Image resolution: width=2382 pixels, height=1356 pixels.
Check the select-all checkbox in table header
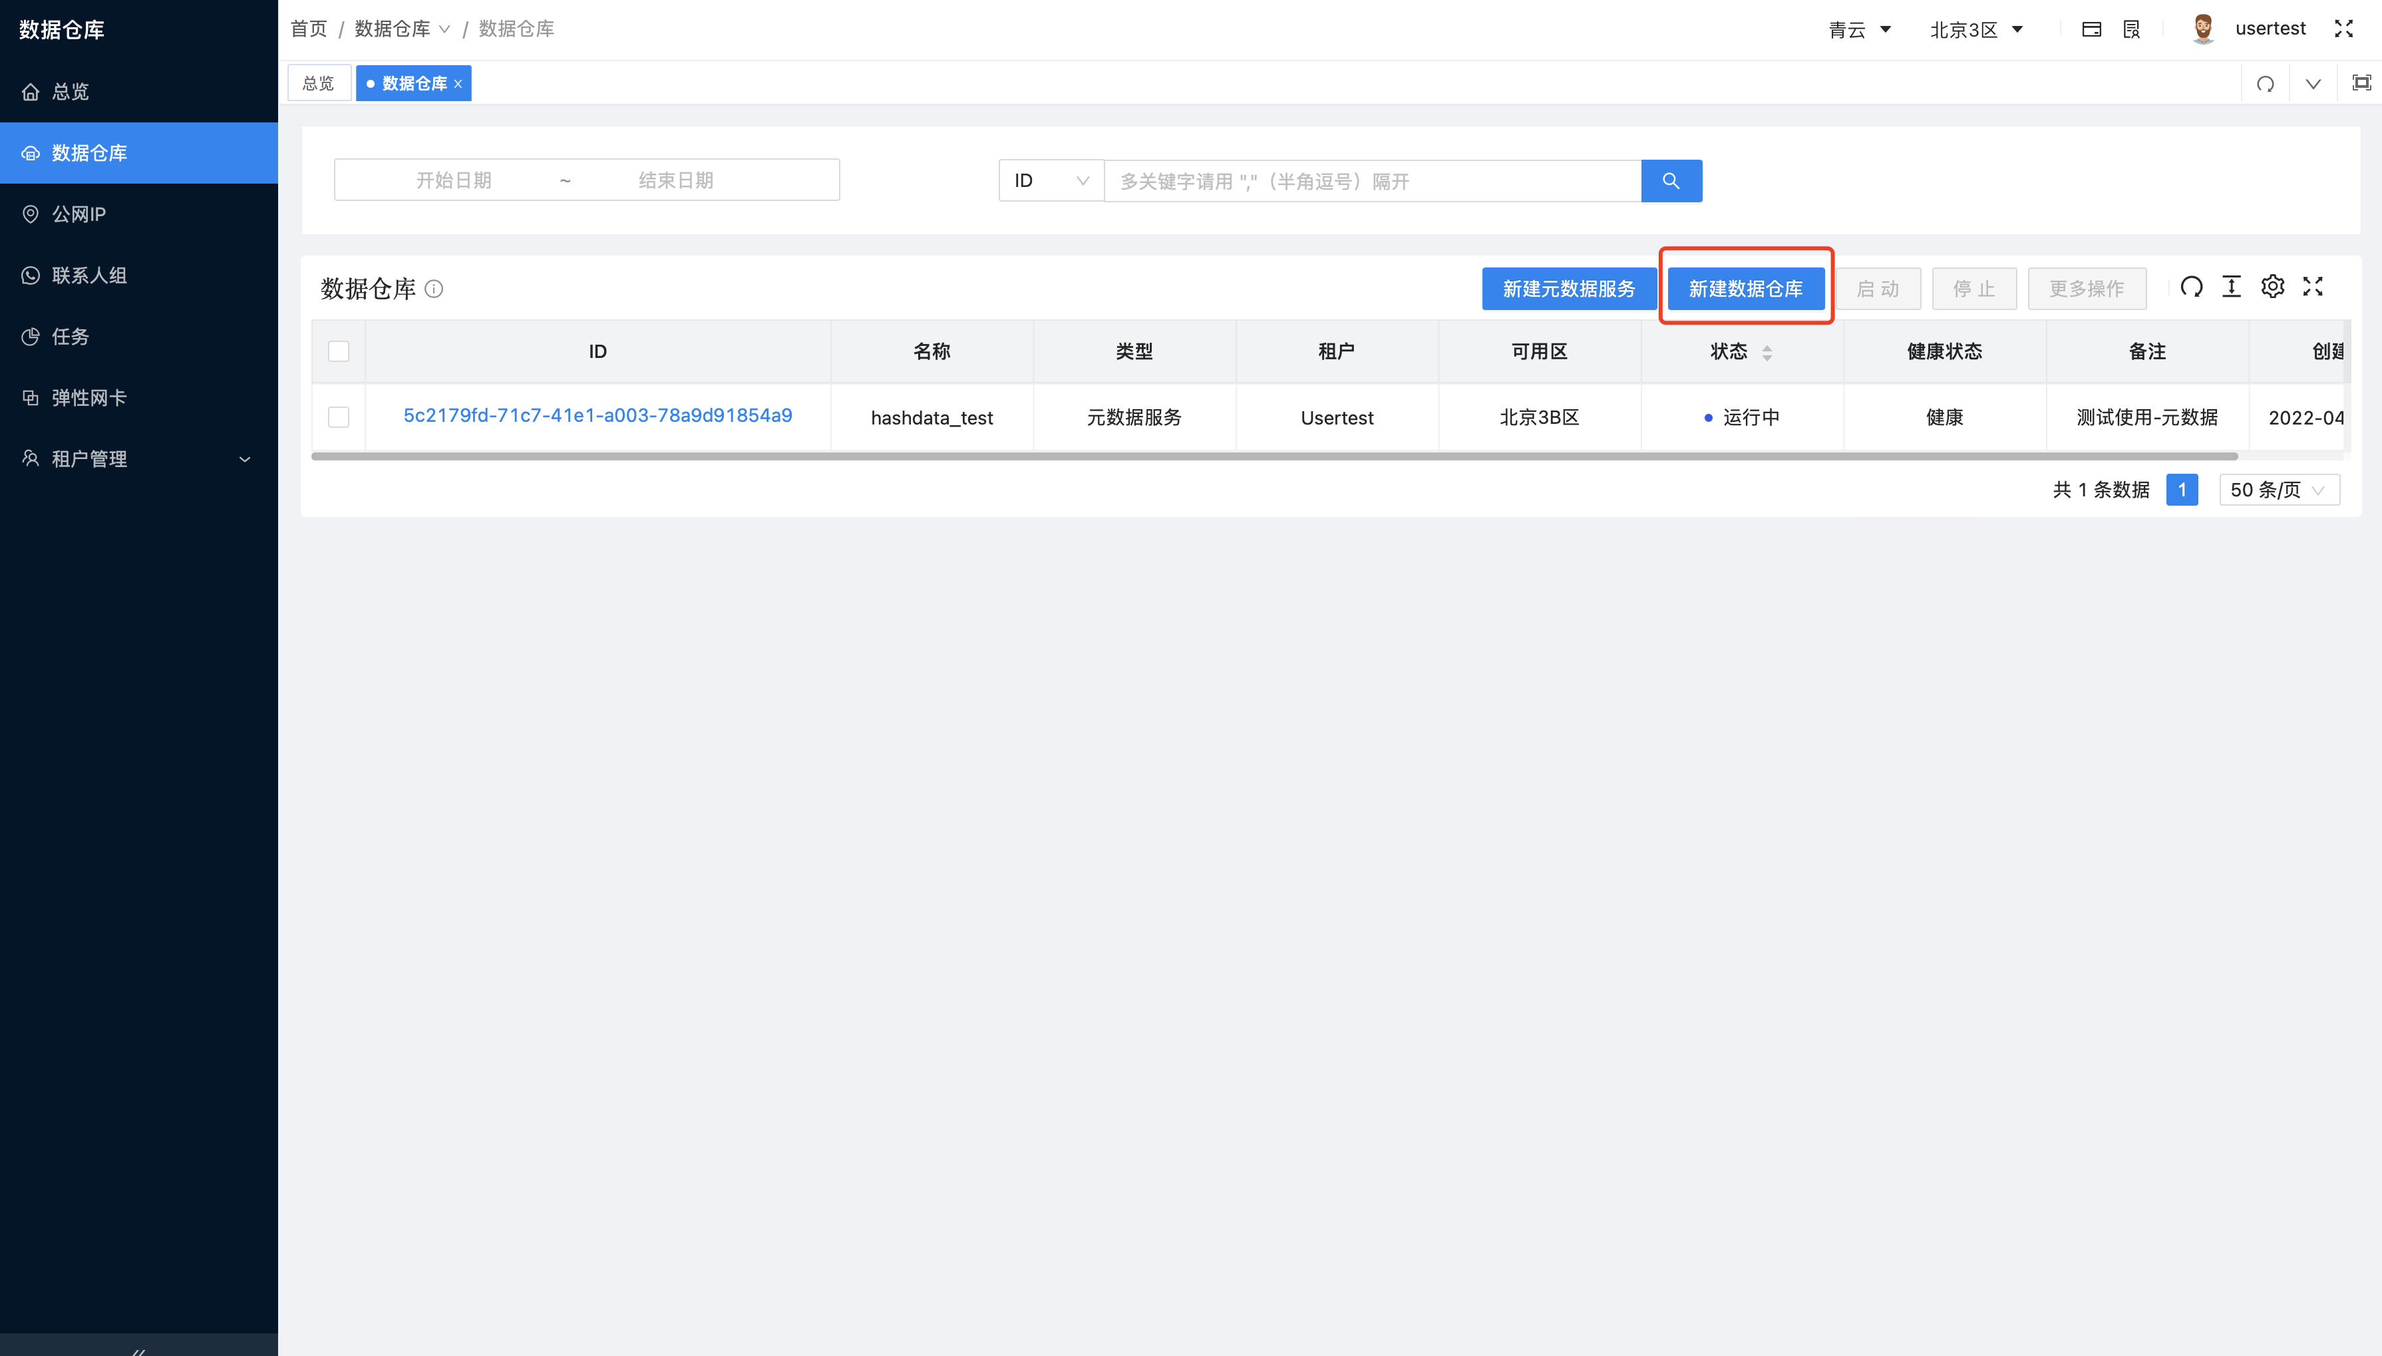(338, 351)
